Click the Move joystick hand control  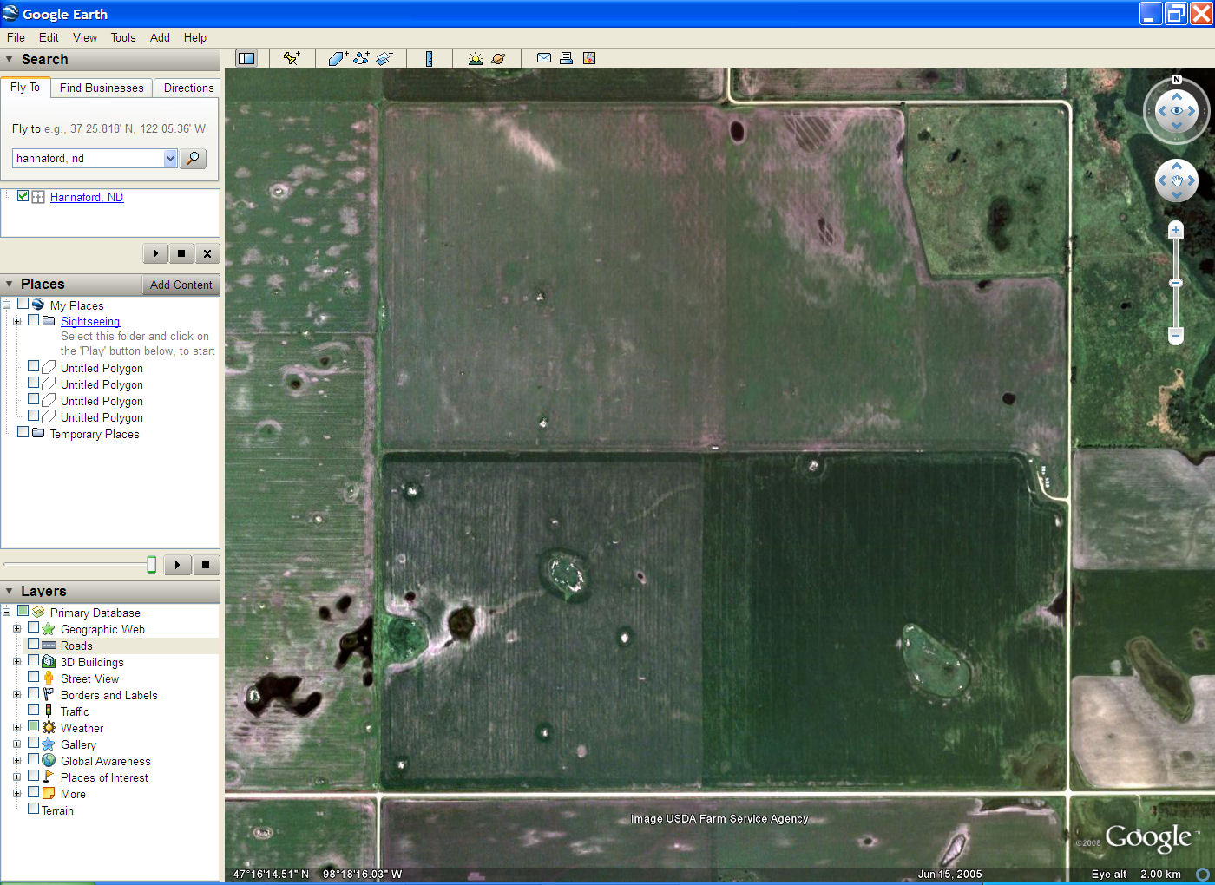pos(1177,180)
